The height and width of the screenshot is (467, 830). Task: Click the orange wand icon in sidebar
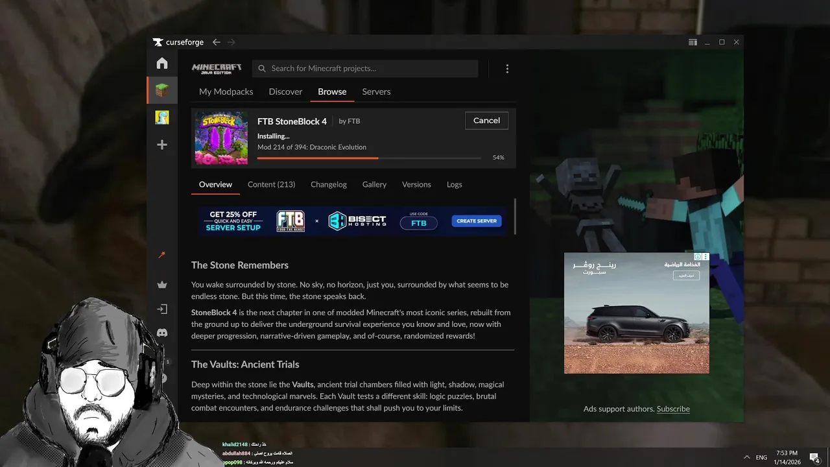[162, 255]
